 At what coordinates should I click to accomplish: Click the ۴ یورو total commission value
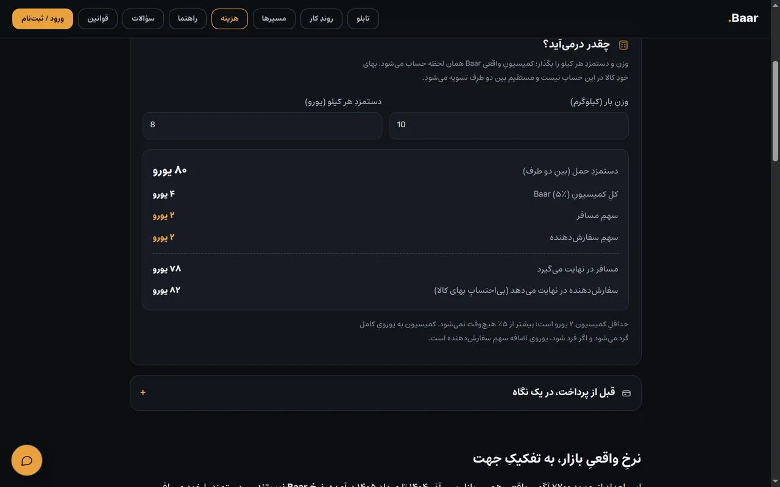coord(163,194)
